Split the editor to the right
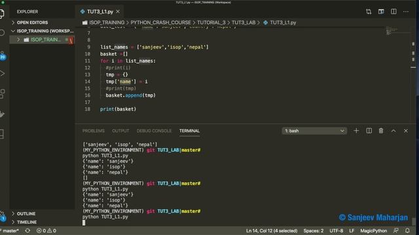The height and width of the screenshot is (235, 419). pos(393,12)
